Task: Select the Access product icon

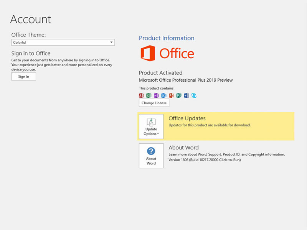Action: coord(141,95)
